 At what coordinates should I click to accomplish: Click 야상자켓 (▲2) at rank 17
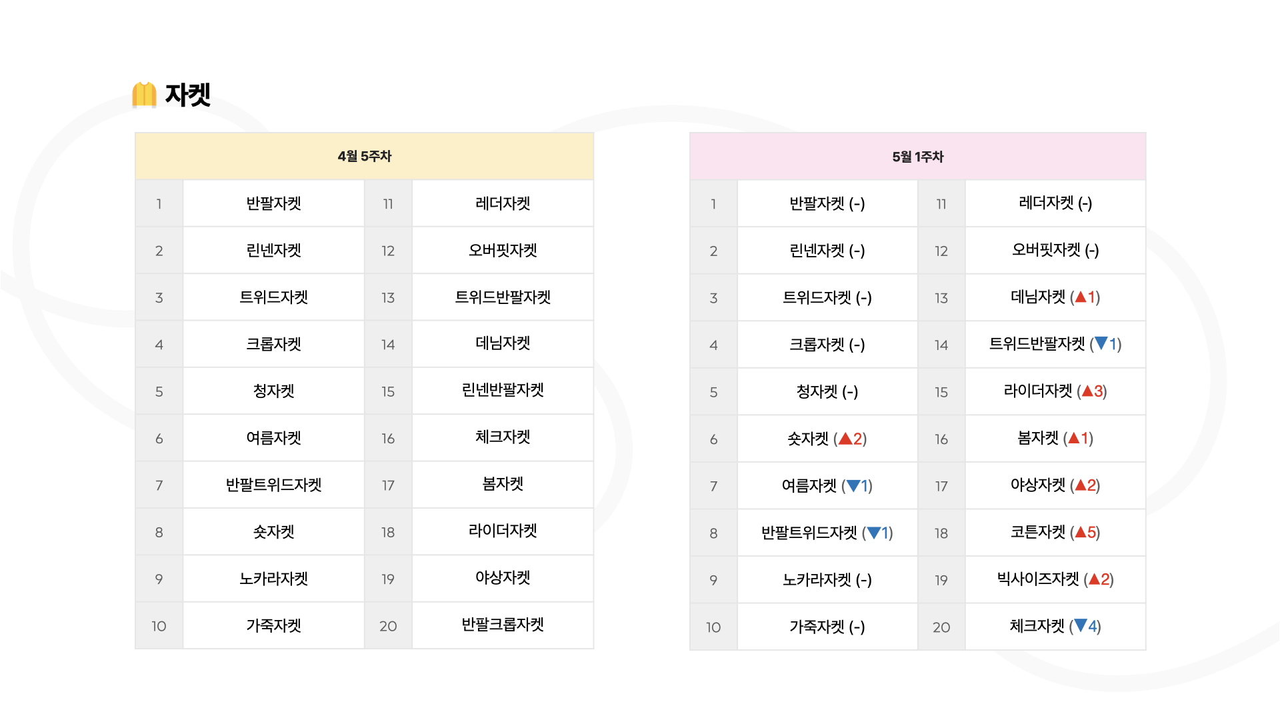[1055, 485]
